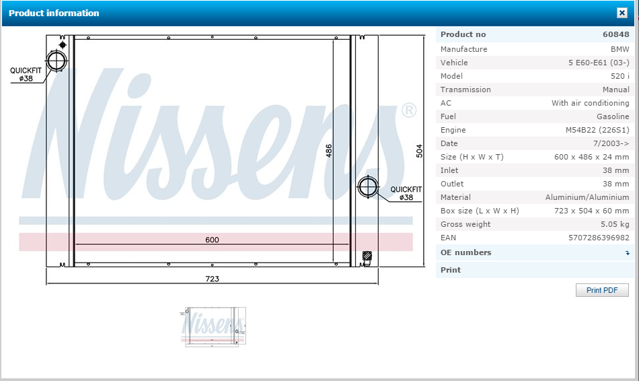Click material value Aluminium/Aluminium
The height and width of the screenshot is (381, 639).
(587, 197)
